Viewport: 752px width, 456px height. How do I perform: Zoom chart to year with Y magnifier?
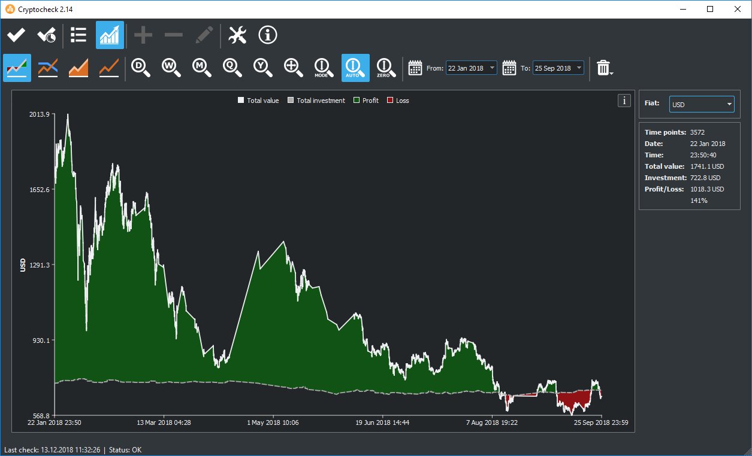coord(263,68)
